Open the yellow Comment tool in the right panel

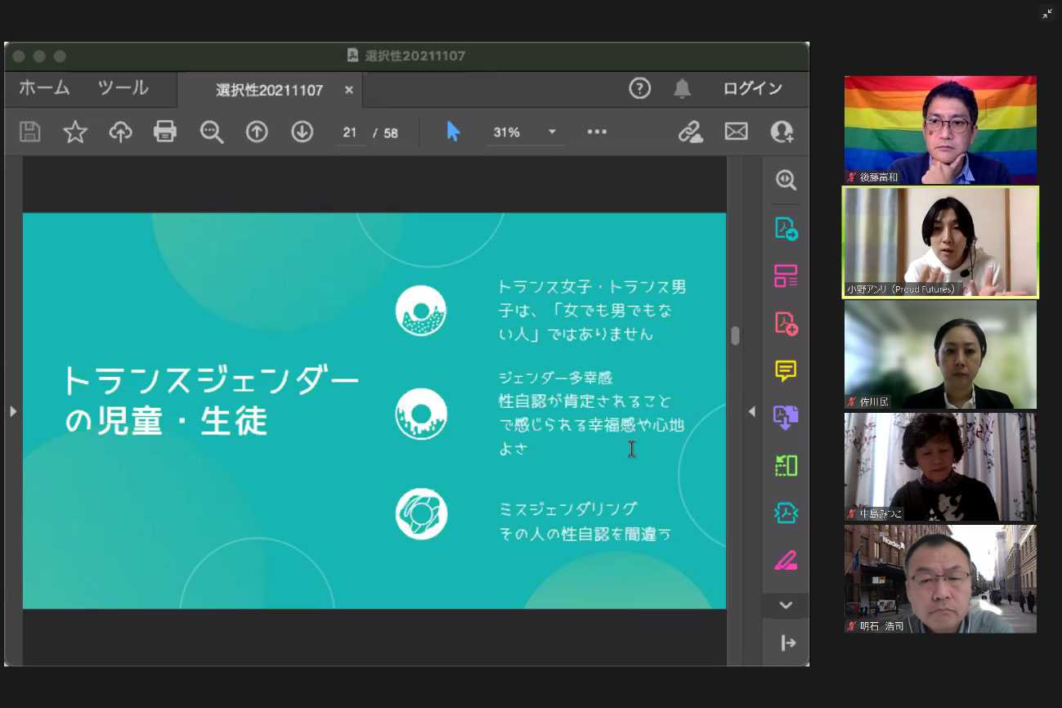[x=786, y=370]
